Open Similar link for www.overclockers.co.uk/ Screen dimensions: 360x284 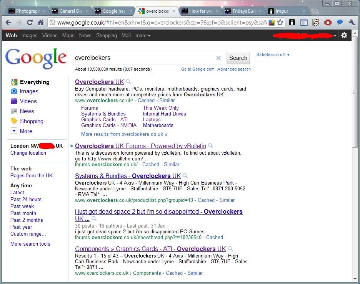pos(167,100)
